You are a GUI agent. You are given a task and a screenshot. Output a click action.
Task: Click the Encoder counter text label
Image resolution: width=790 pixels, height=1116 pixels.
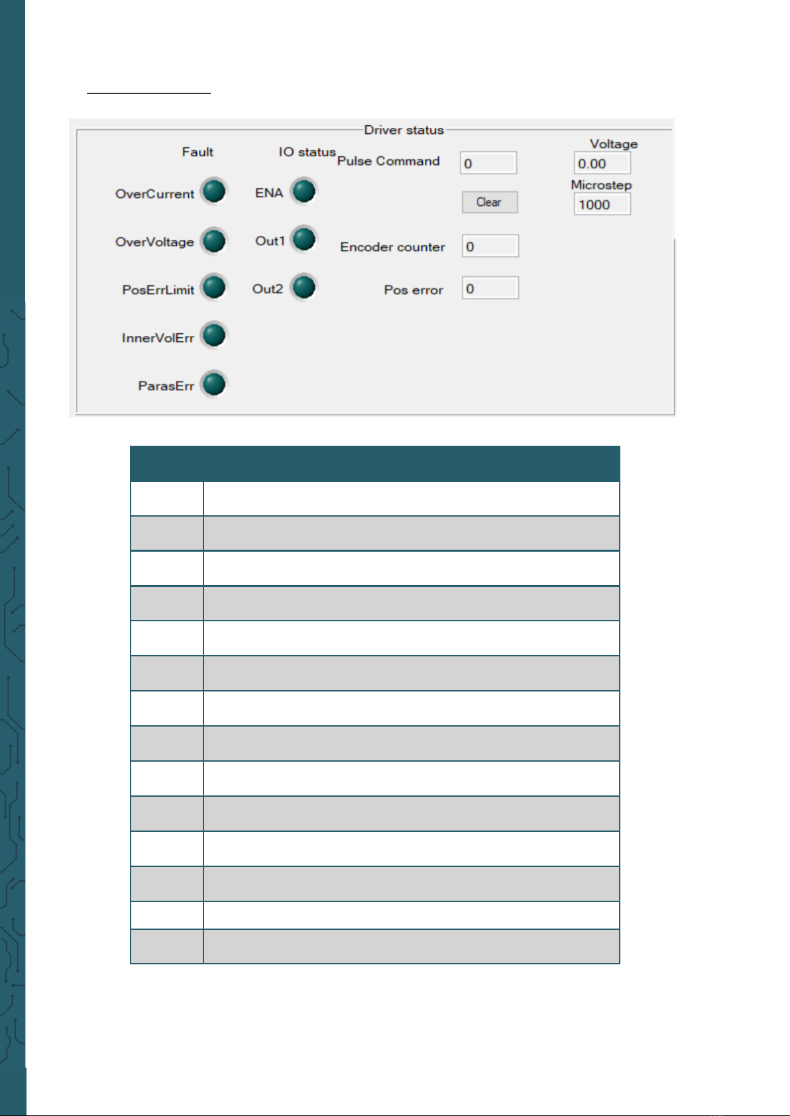tap(392, 247)
